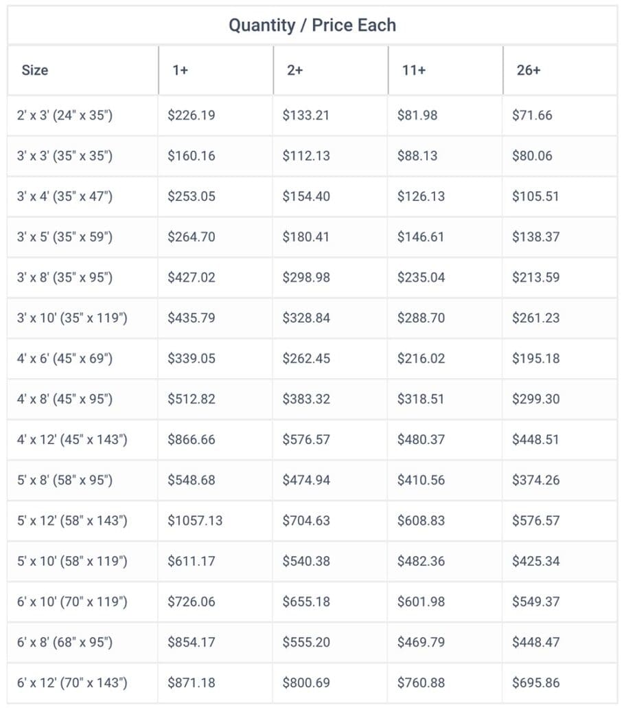Click the $216.02 price for 4' x 6'
The image size is (626, 708).
421,359
